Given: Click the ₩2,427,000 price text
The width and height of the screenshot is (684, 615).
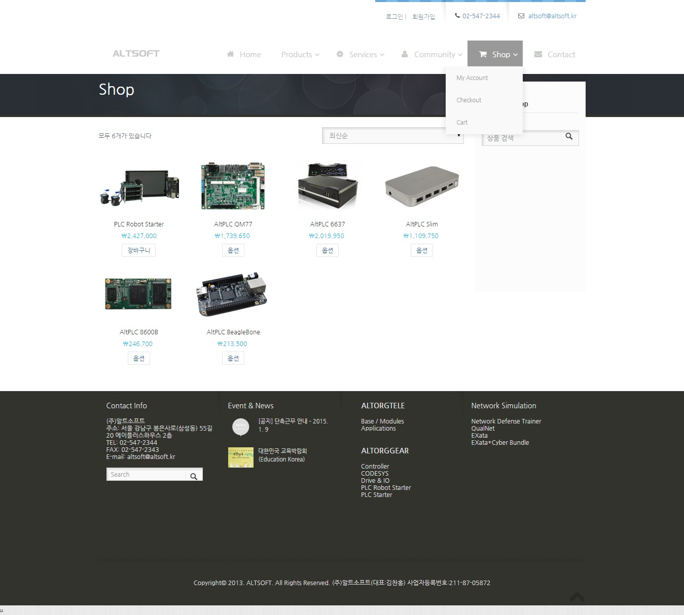Looking at the screenshot, I should (x=139, y=236).
